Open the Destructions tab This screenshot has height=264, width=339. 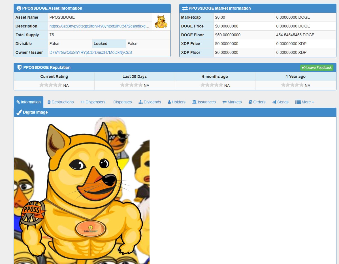click(x=61, y=102)
